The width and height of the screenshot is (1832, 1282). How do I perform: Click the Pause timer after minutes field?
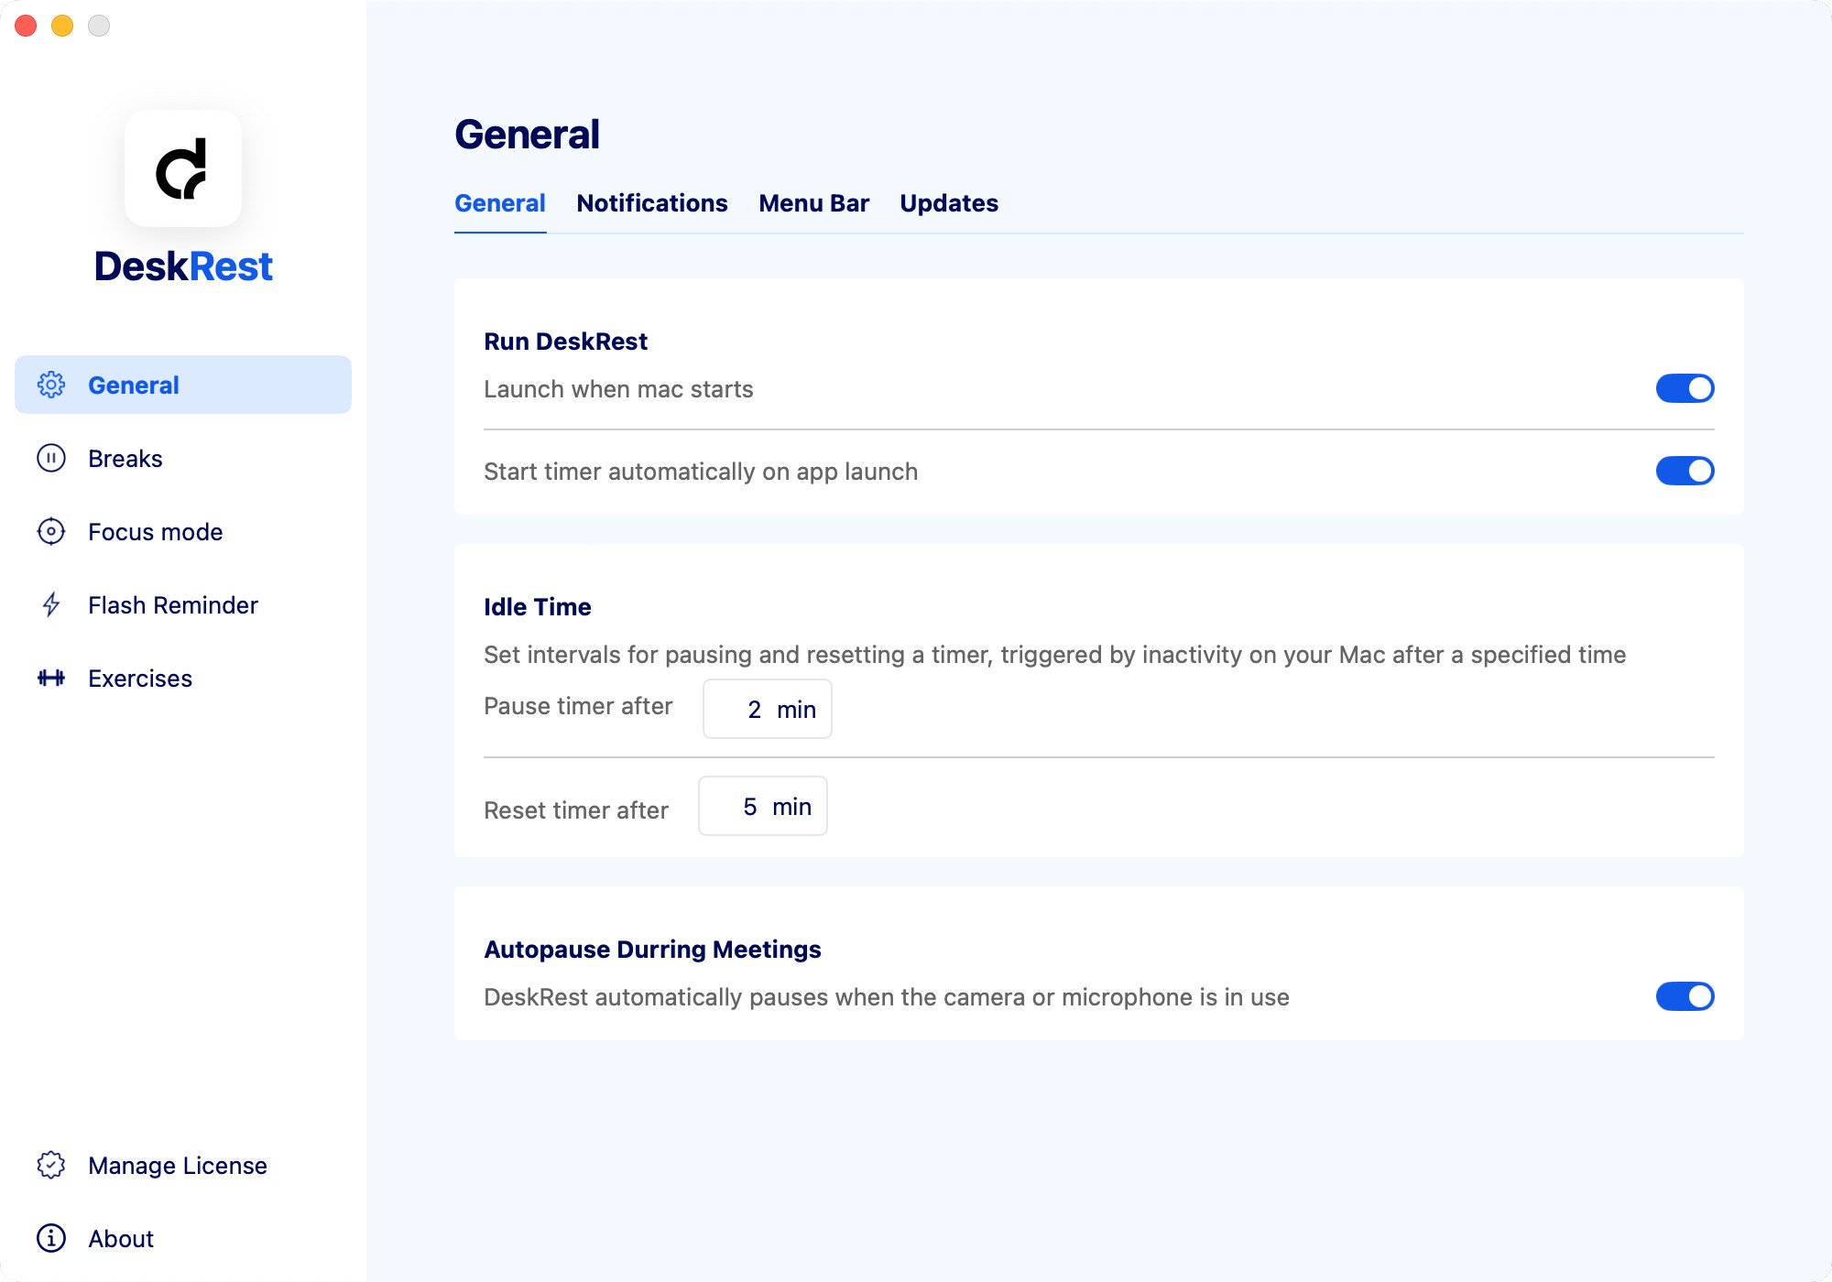point(768,709)
